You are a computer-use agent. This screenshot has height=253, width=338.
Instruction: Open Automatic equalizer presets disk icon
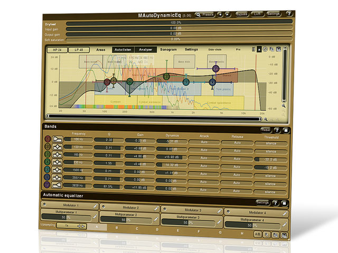284,203
